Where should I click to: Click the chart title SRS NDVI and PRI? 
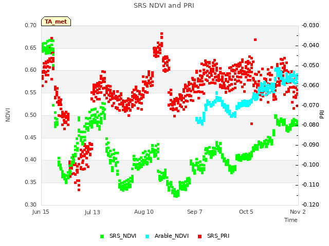pos(164,6)
